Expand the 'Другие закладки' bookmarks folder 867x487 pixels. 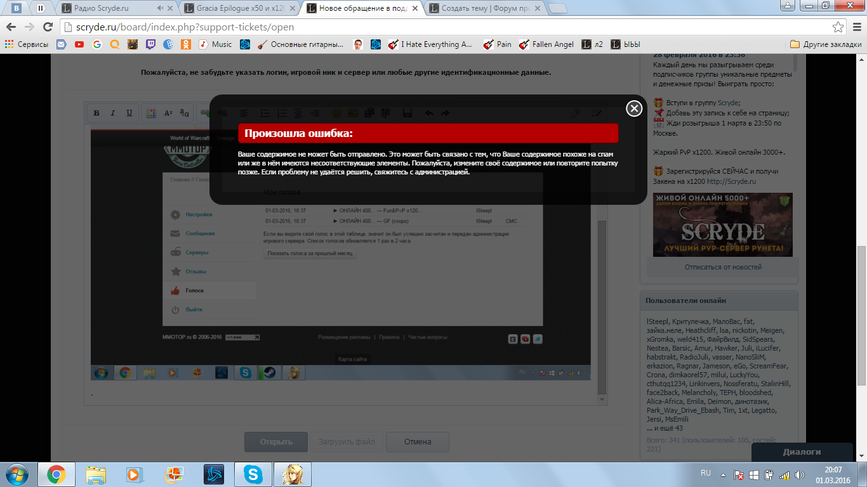(x=825, y=44)
